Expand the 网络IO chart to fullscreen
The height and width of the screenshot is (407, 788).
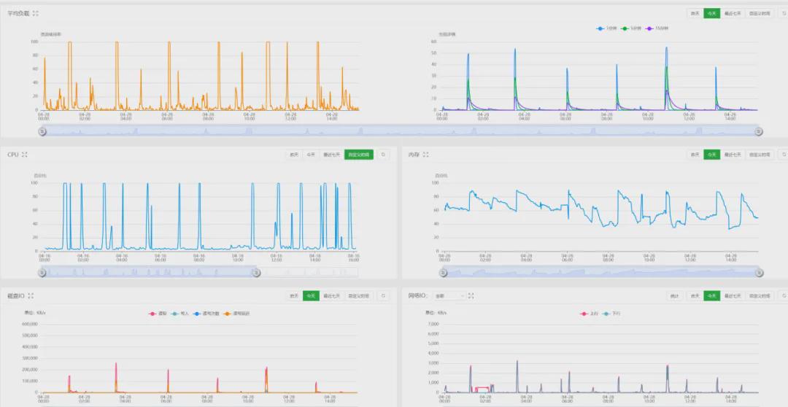471,296
